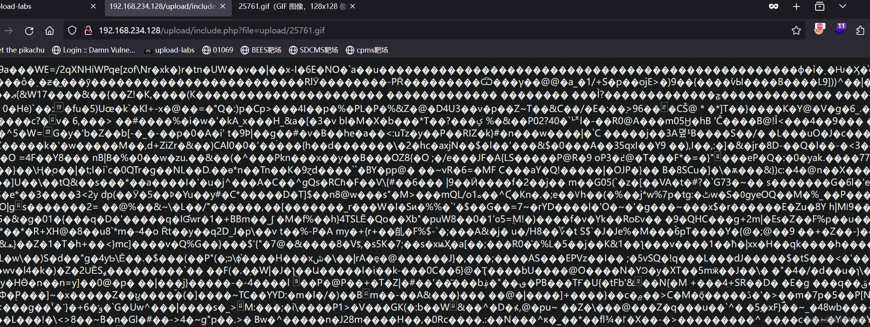870x327 pixels.
Task: Open the pikachu bookmark
Action: pyautogui.click(x=22, y=50)
